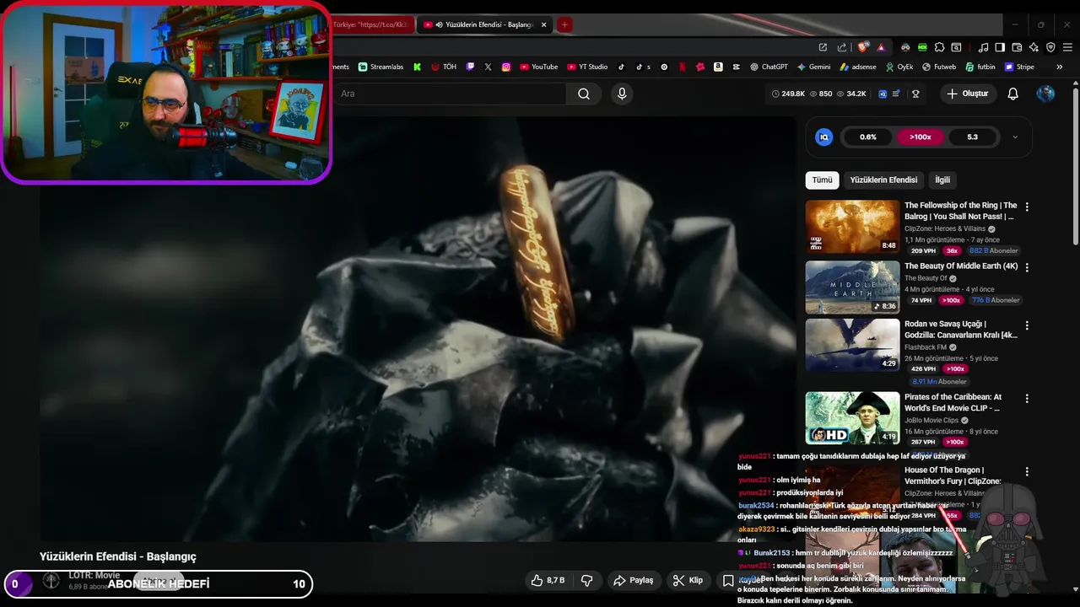Viewport: 1080px width, 607px height.
Task: Open options for Pirates of the Caribbean video
Action: (x=1027, y=398)
